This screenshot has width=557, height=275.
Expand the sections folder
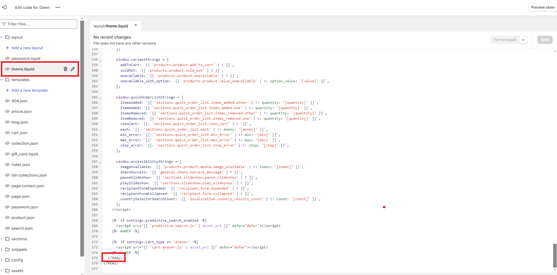pyautogui.click(x=2, y=239)
